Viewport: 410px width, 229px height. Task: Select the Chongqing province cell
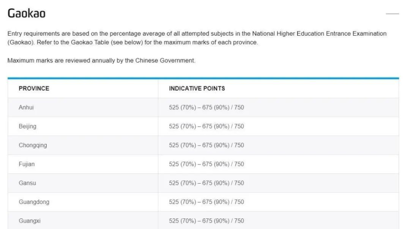pos(32,145)
